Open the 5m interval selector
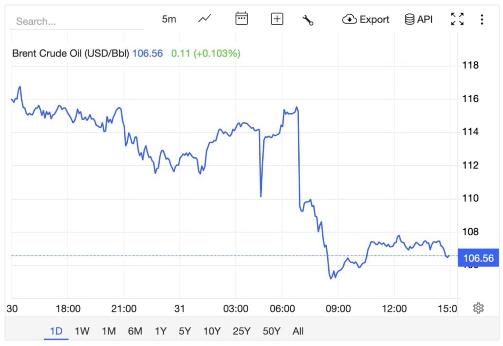The height and width of the screenshot is (346, 503). point(168,19)
